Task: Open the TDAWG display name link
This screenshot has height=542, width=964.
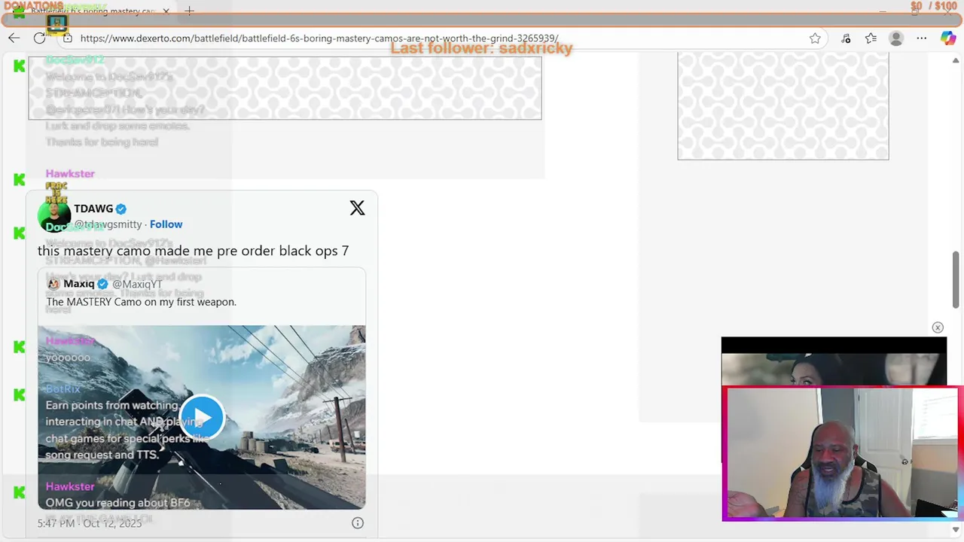Action: coord(93,209)
